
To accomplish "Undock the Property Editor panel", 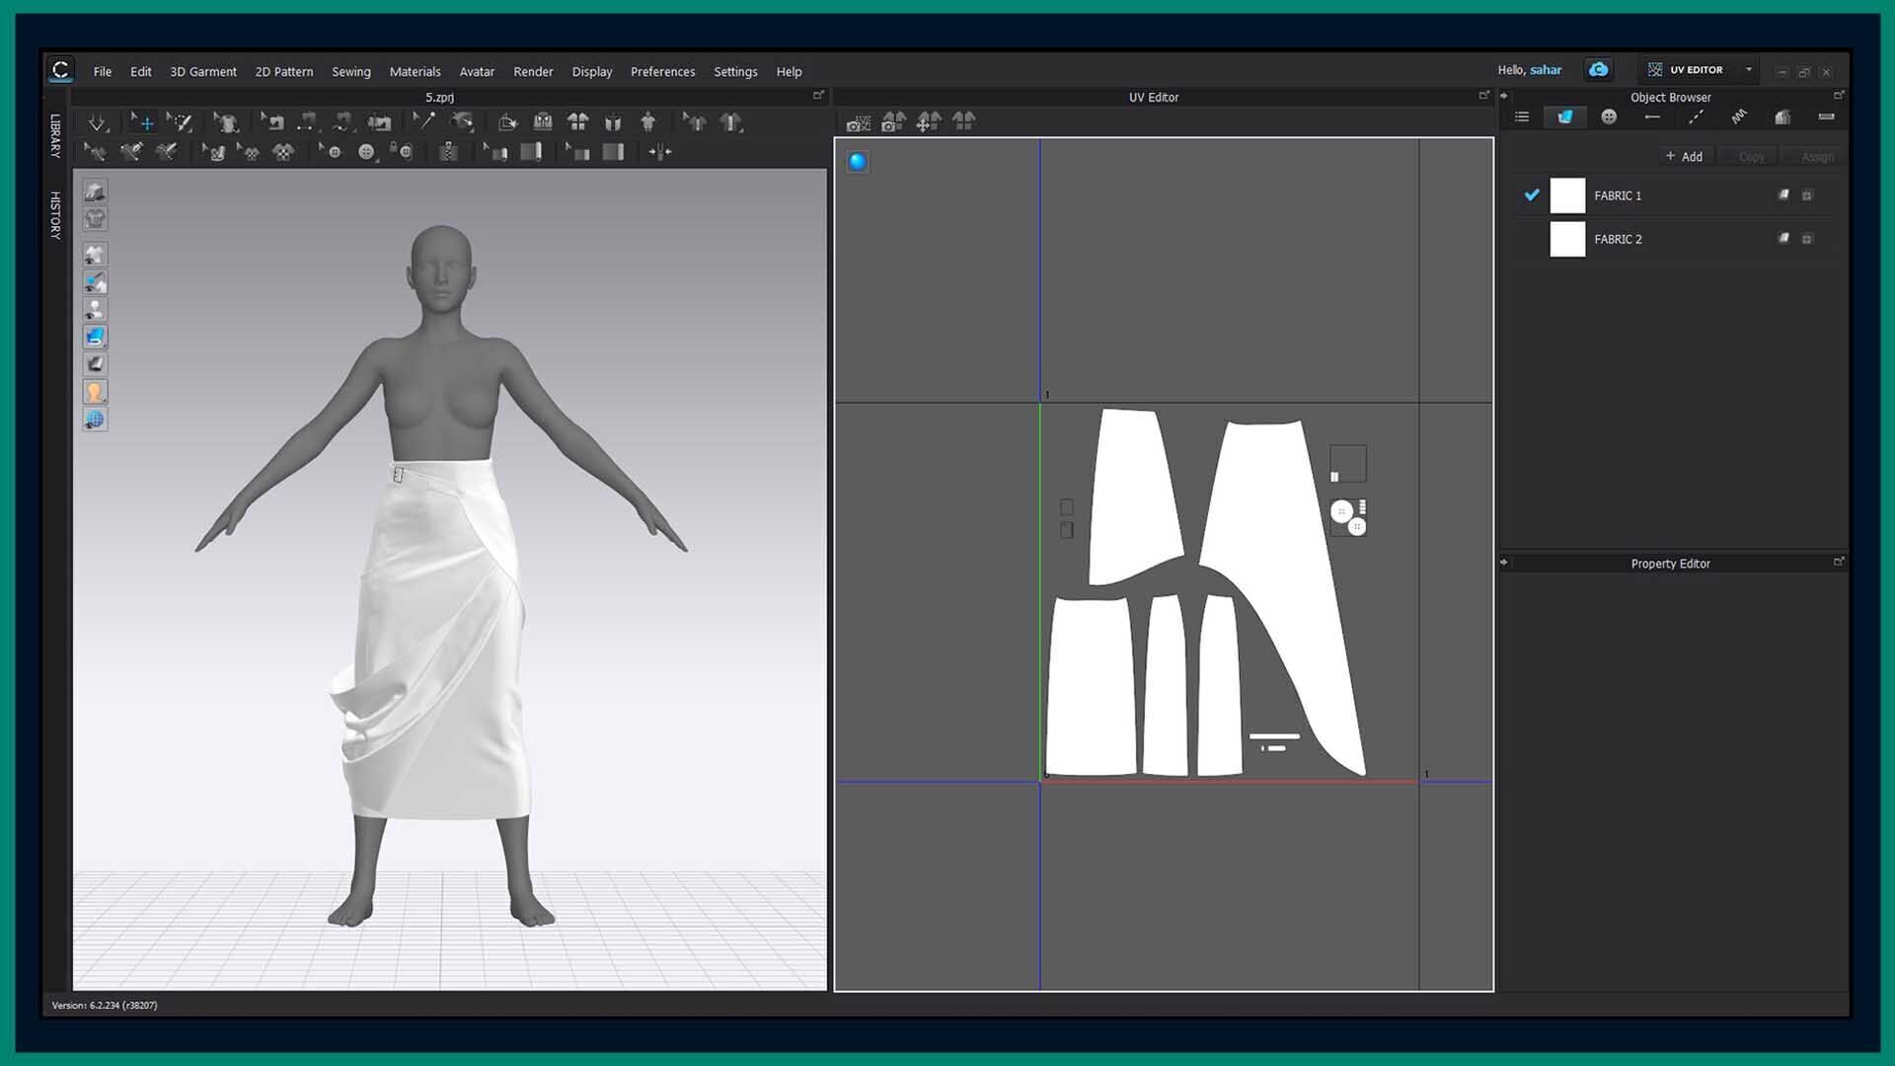I will (x=1839, y=562).
